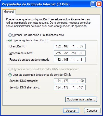This screenshot has width=103, height=116.
Task: Click the Dirección IP input field
Action: (70, 46)
